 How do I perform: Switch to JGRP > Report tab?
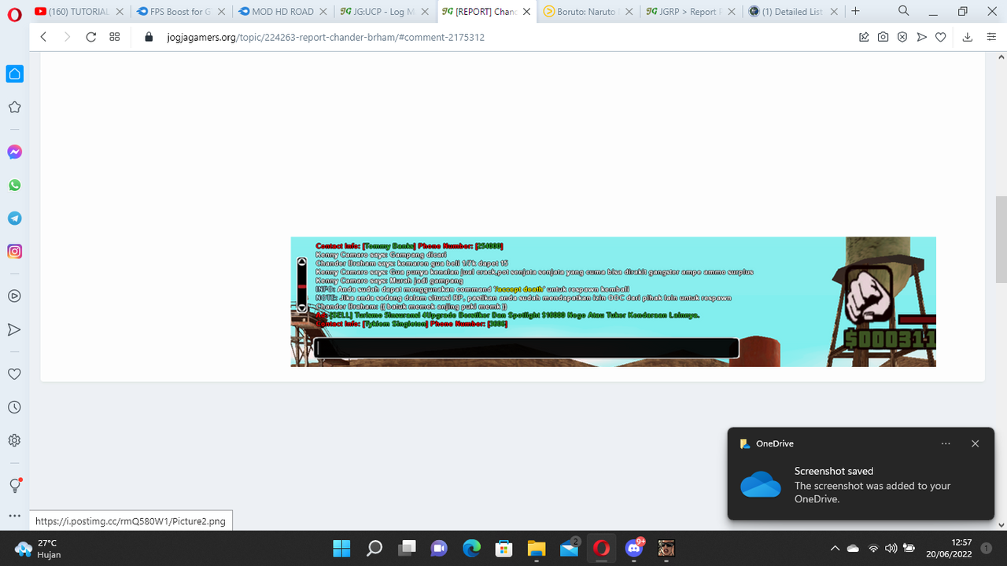(683, 12)
